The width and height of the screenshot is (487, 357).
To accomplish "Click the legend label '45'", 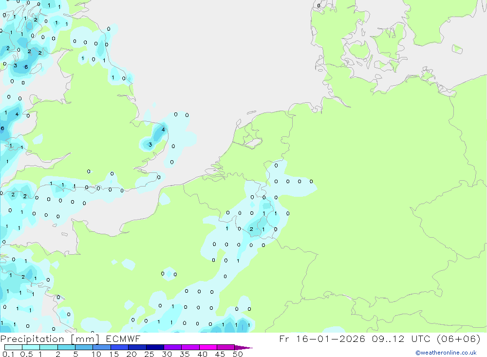I will pyautogui.click(x=220, y=354).
